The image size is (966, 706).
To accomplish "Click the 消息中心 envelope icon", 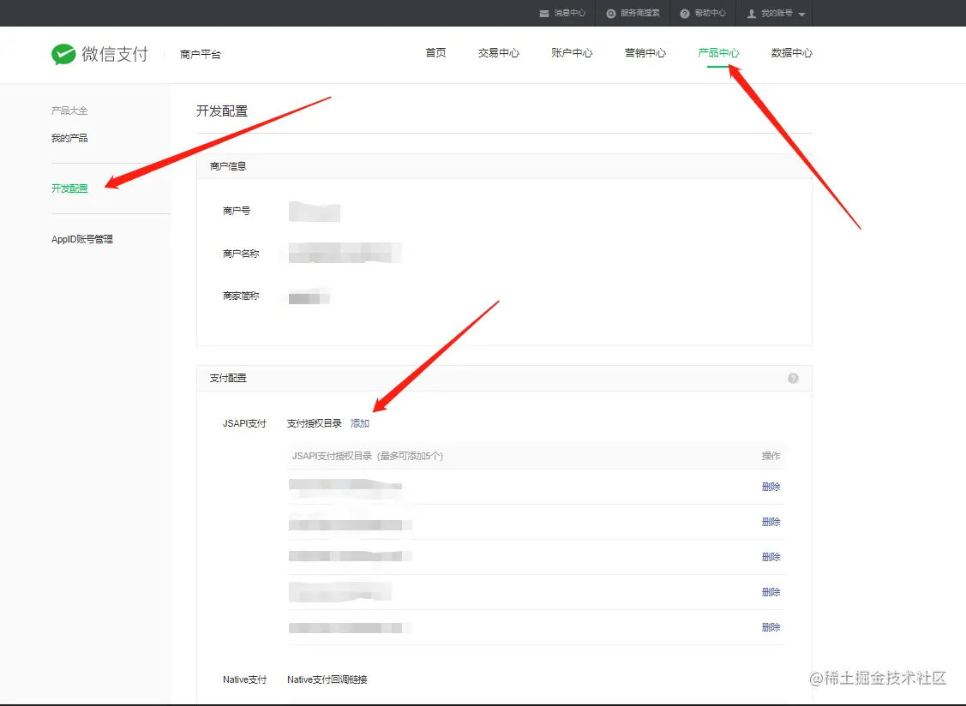I will [x=543, y=13].
